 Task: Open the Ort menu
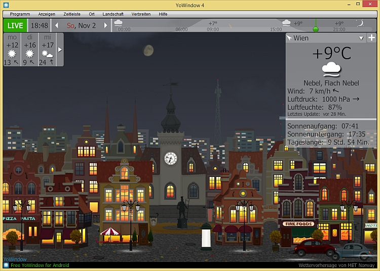[x=92, y=14]
